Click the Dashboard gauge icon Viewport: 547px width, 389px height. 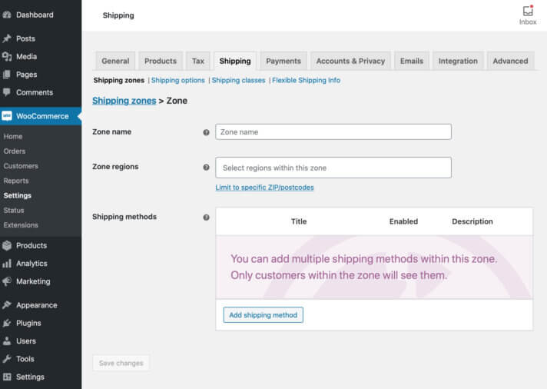7,15
